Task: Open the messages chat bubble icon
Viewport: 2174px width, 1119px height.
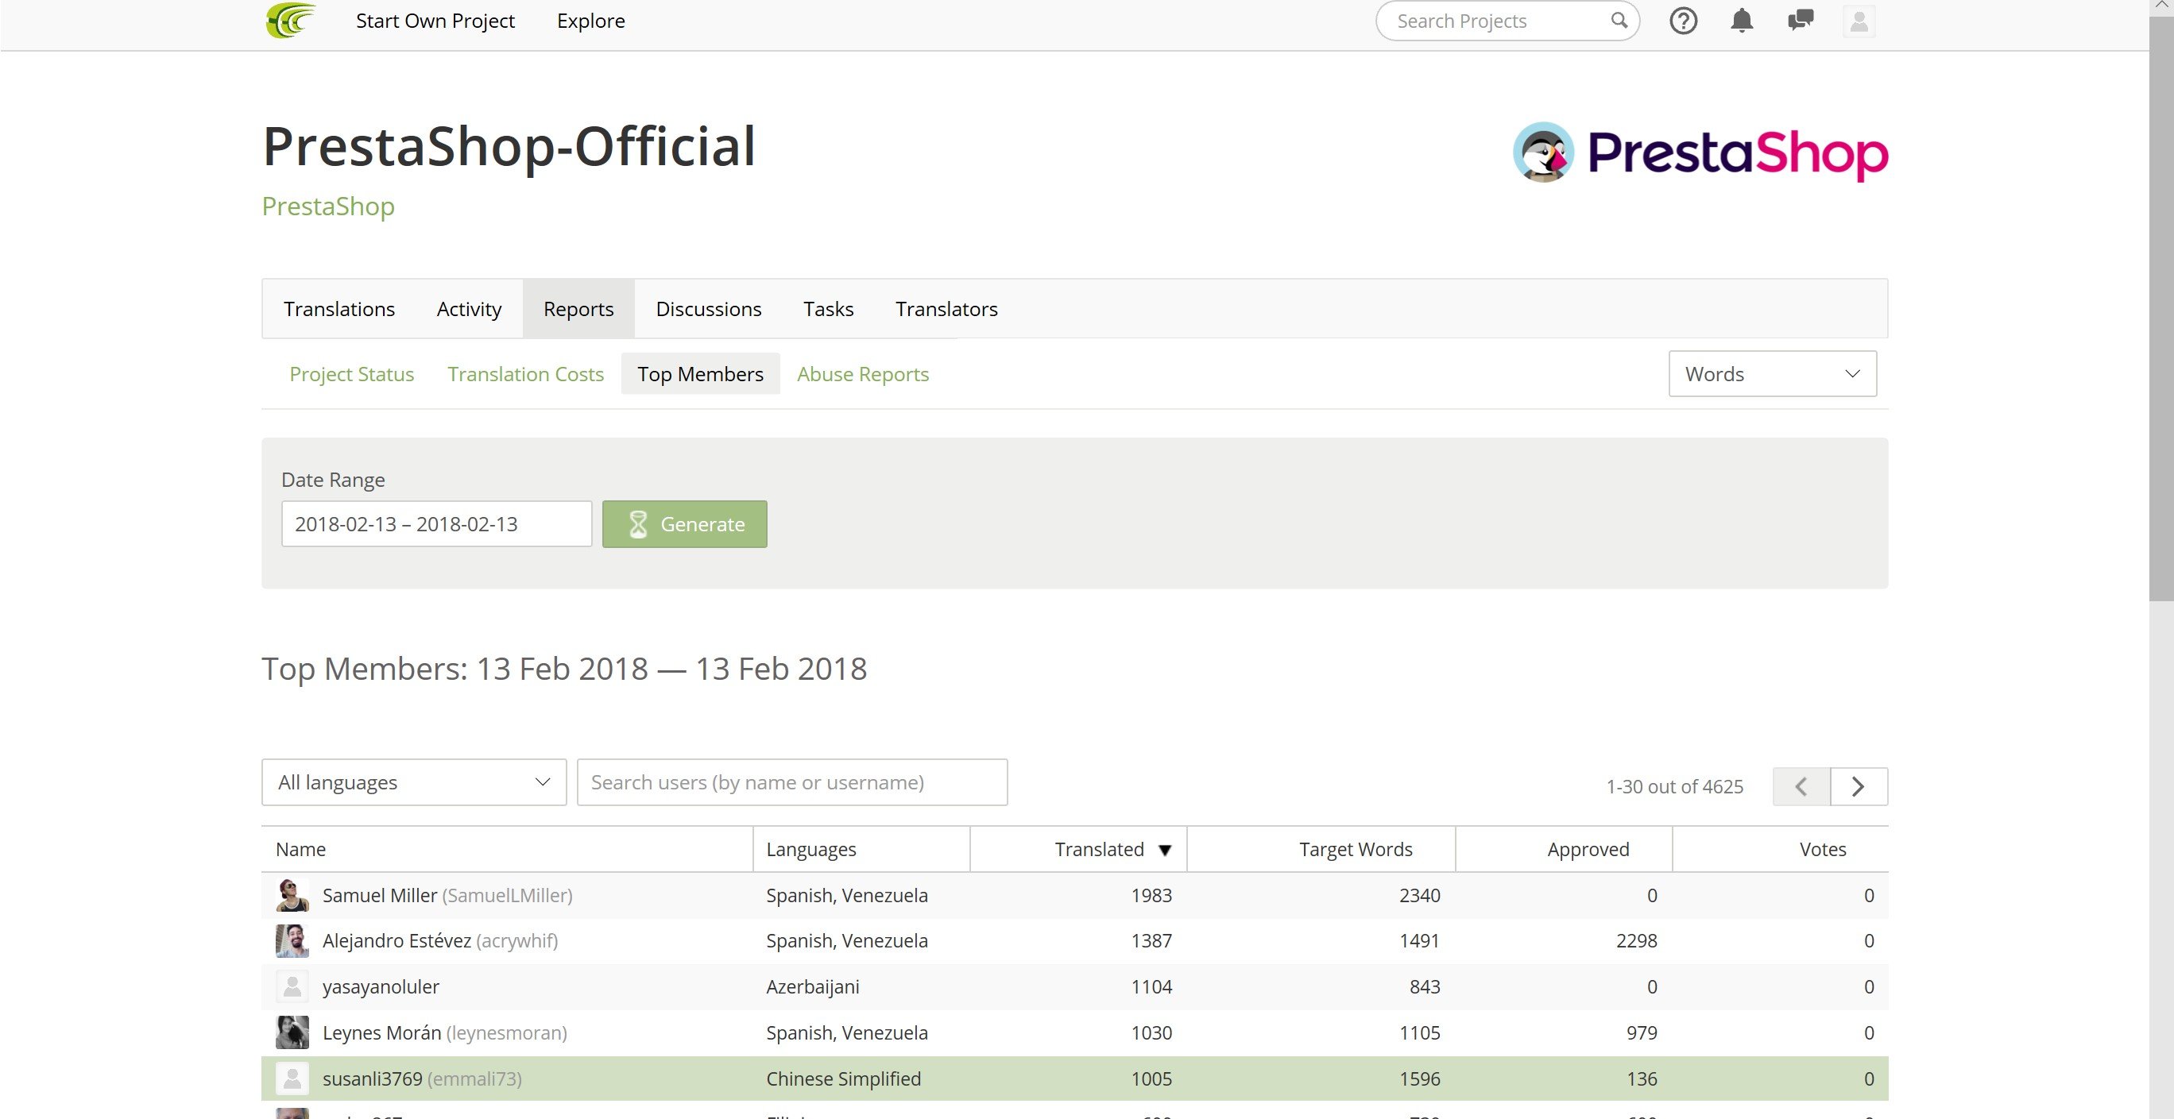Action: [1800, 20]
